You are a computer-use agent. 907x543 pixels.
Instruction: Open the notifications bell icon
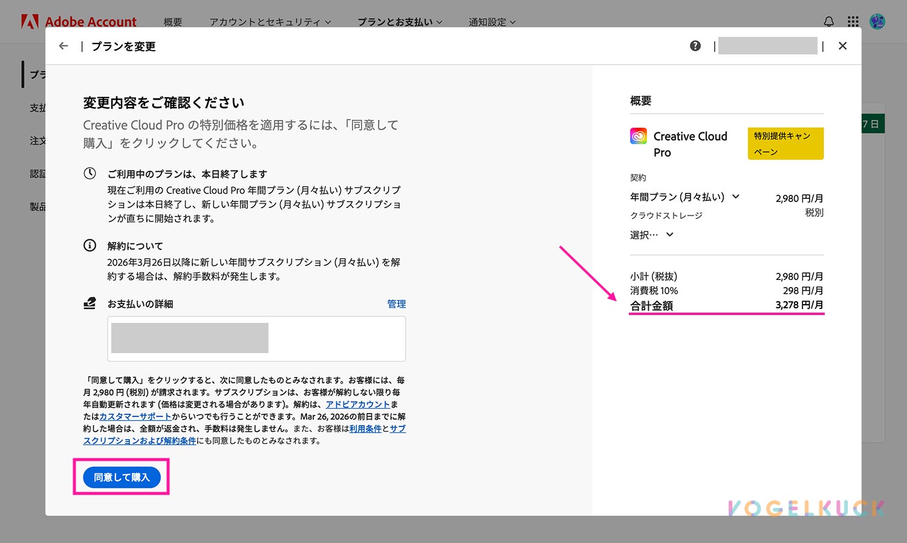[x=828, y=21]
